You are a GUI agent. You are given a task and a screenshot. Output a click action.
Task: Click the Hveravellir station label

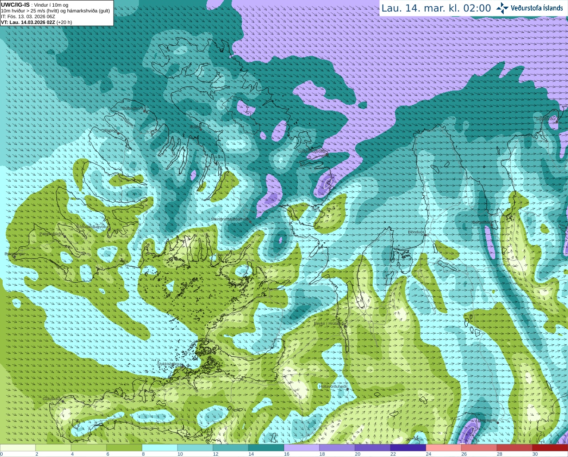pos(487,420)
